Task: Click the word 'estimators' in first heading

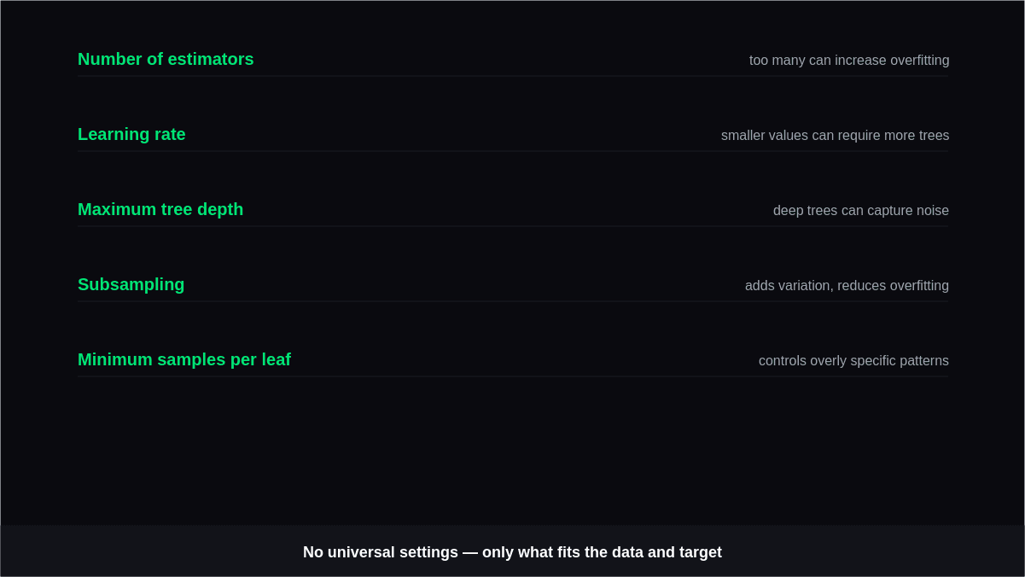Action: click(x=211, y=59)
